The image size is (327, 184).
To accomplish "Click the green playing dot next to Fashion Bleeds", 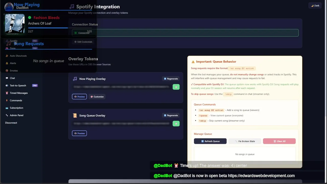I will (x=30, y=18).
